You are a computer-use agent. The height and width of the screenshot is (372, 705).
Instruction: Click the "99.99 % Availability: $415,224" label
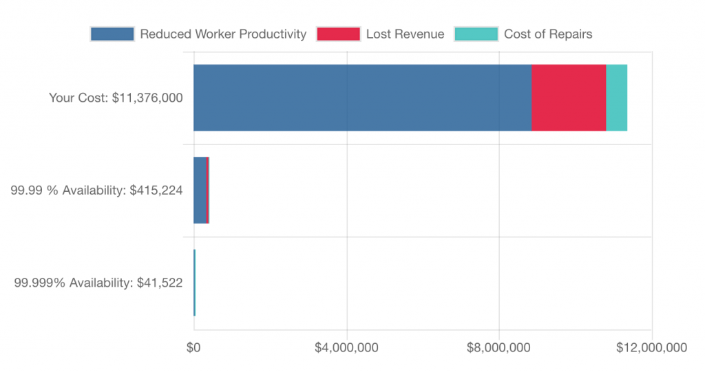coord(96,190)
